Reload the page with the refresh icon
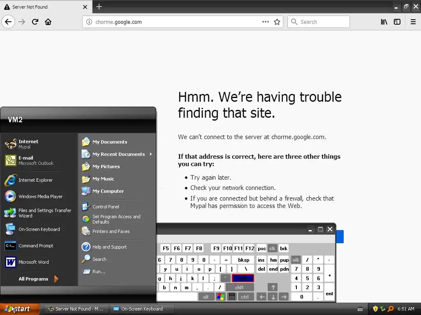The width and height of the screenshot is (421, 315). pyautogui.click(x=35, y=22)
